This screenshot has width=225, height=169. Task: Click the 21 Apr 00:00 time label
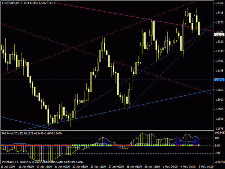point(62,167)
